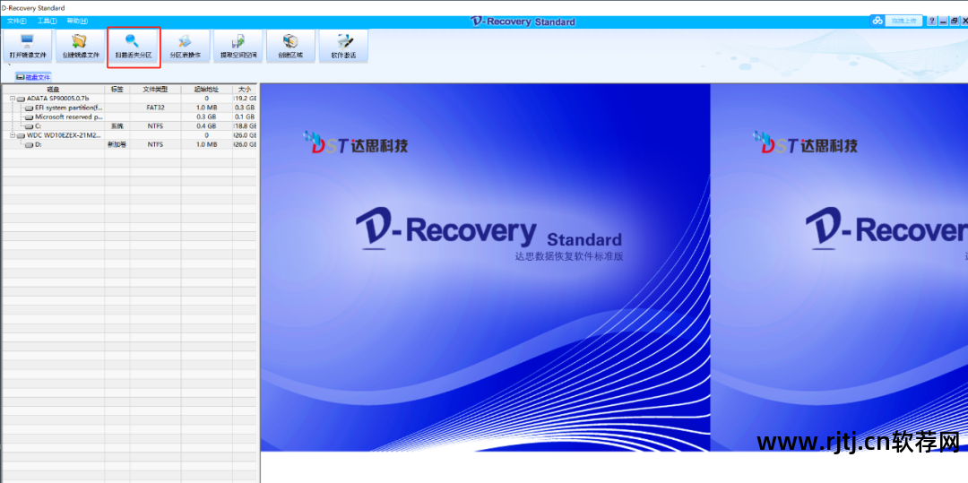Open the 文件(F) menu
This screenshot has width=968, height=483.
(x=17, y=21)
